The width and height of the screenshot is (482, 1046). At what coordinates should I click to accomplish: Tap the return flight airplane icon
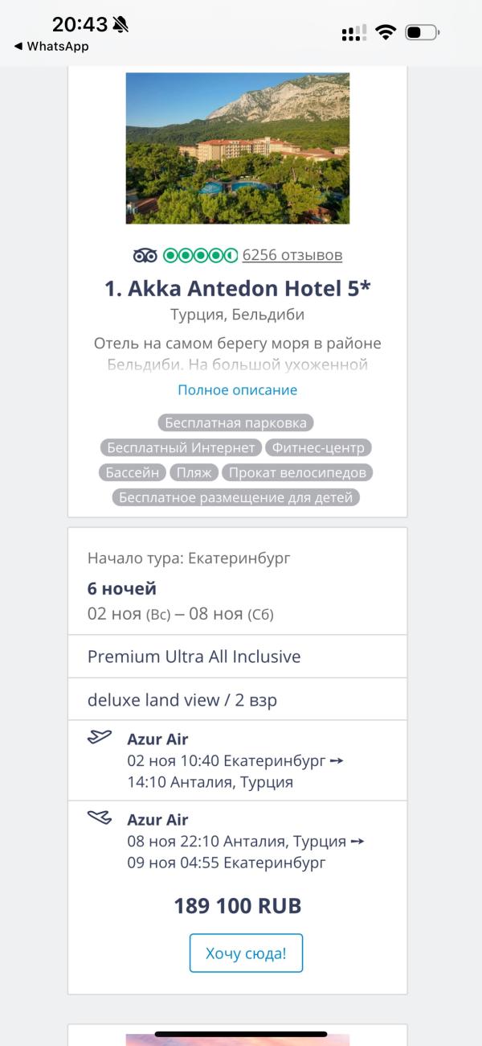coord(100,817)
